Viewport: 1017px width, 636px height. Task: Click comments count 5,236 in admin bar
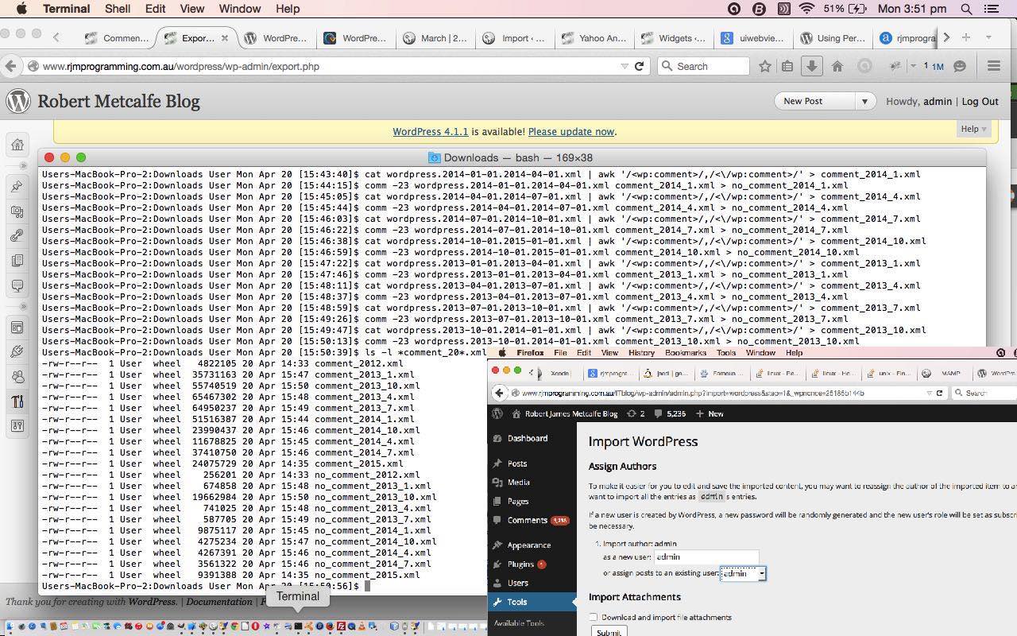pos(670,413)
